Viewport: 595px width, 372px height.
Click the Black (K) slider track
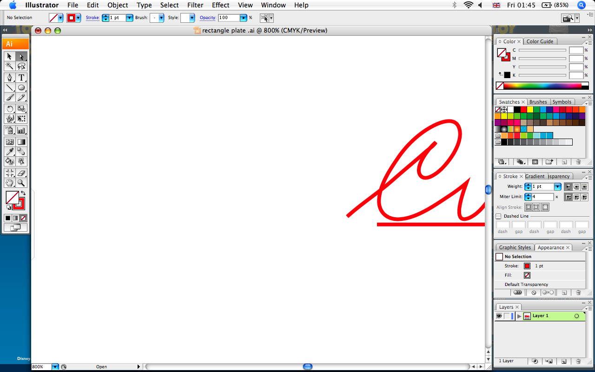(x=542, y=75)
